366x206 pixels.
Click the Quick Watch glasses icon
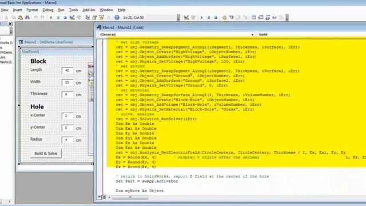(x=274, y=18)
